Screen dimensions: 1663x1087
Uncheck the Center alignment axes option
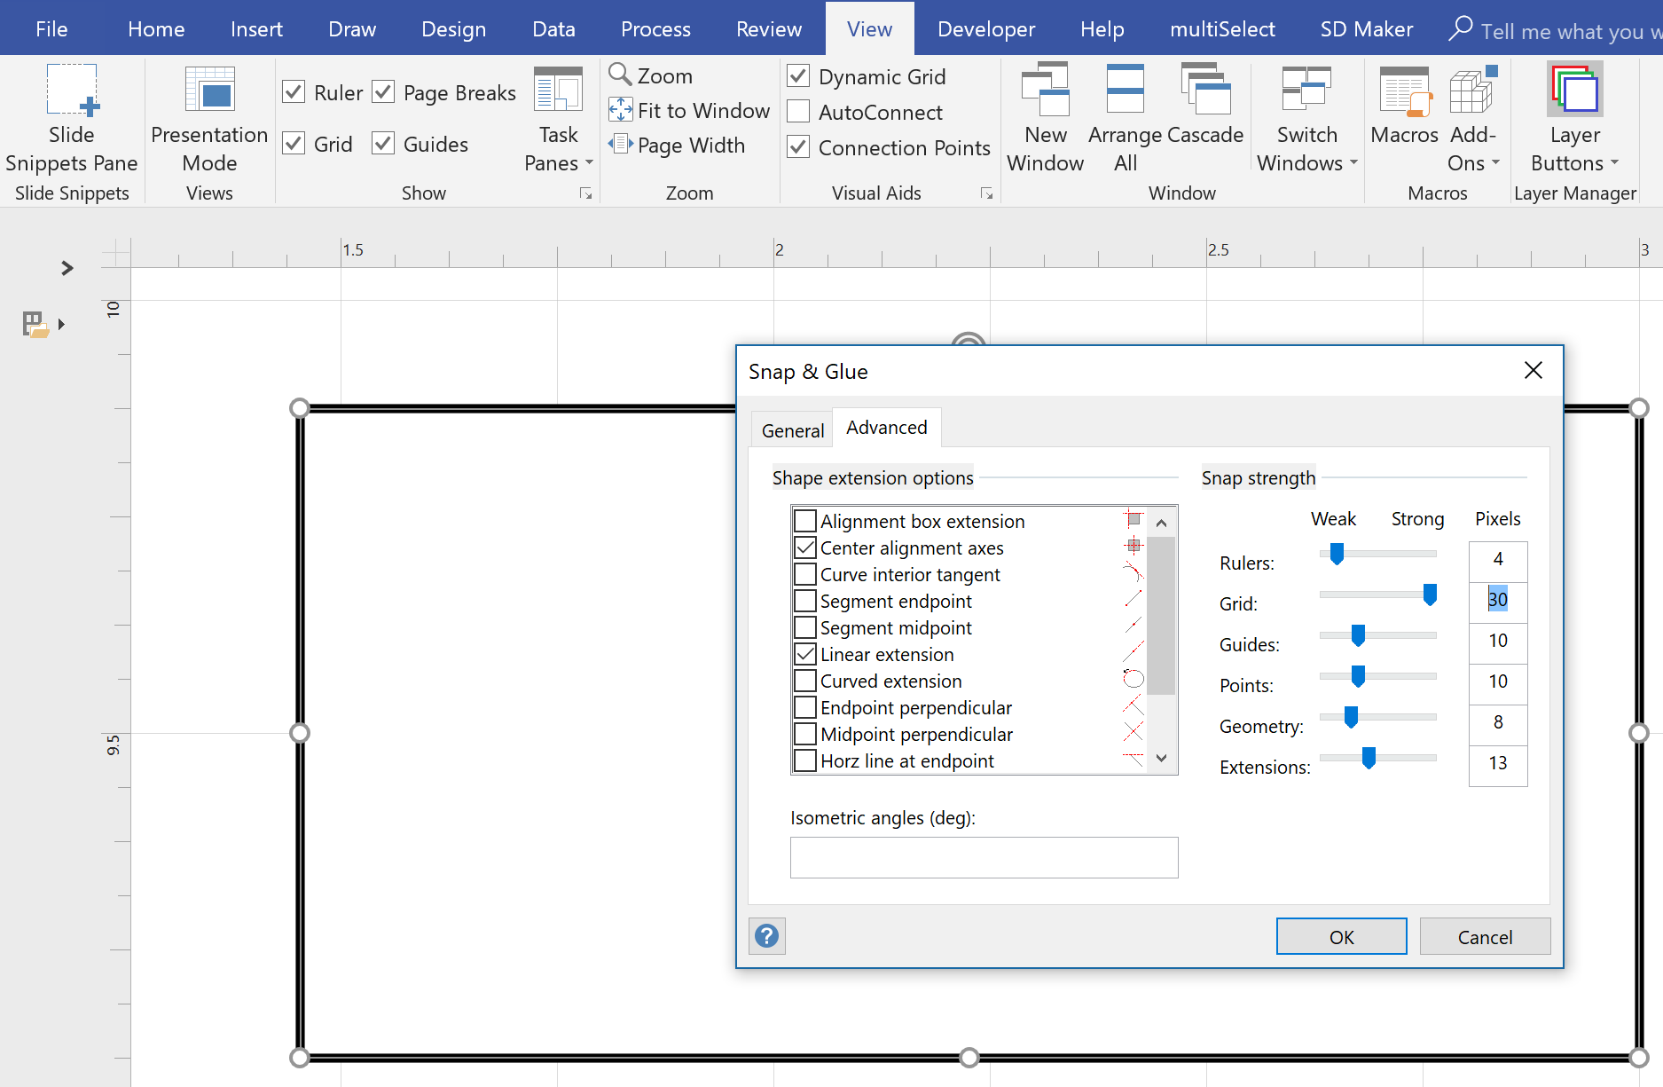tap(804, 547)
